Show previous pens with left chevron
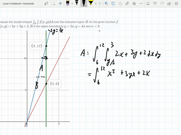This screenshot has height=135, width=181. point(72,3)
